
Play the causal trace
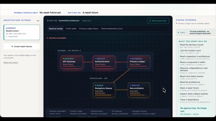tap(158, 21)
